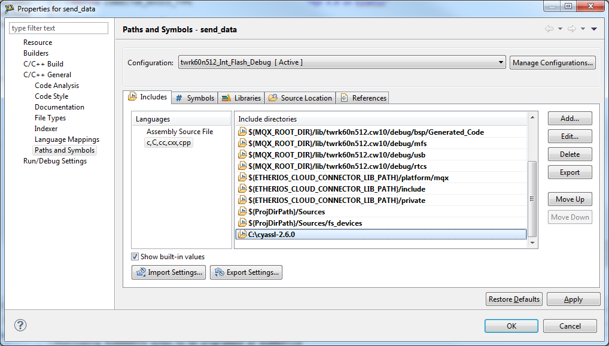The image size is (609, 346).
Task: Click the folder icon beside ${ProjDirPath}/Sources
Action: pyautogui.click(x=242, y=212)
